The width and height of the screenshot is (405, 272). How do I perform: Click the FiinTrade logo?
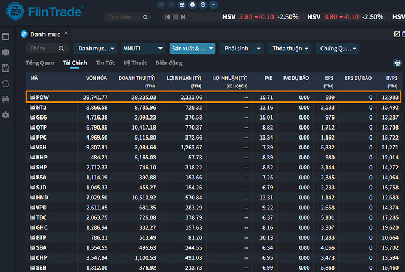(x=45, y=11)
